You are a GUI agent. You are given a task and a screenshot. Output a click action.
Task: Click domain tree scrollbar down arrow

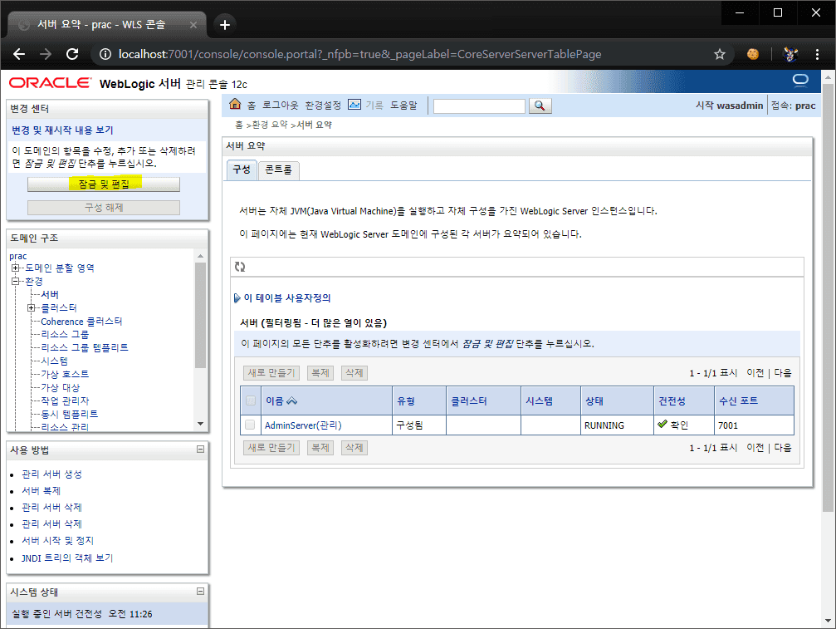click(x=200, y=424)
